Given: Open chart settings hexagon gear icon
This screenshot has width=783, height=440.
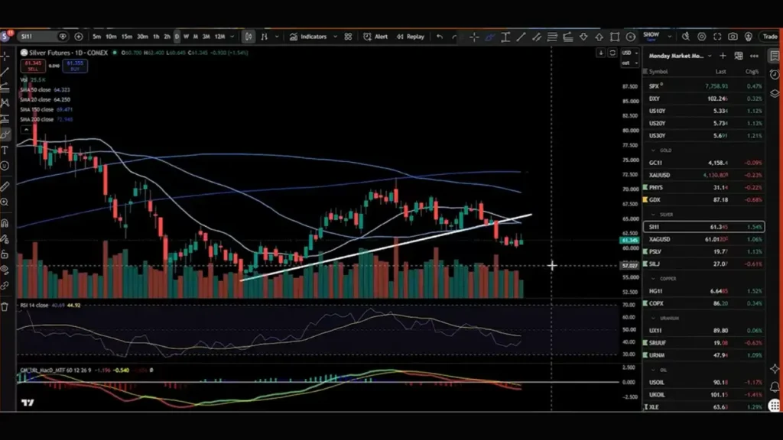Looking at the screenshot, I should (702, 37).
